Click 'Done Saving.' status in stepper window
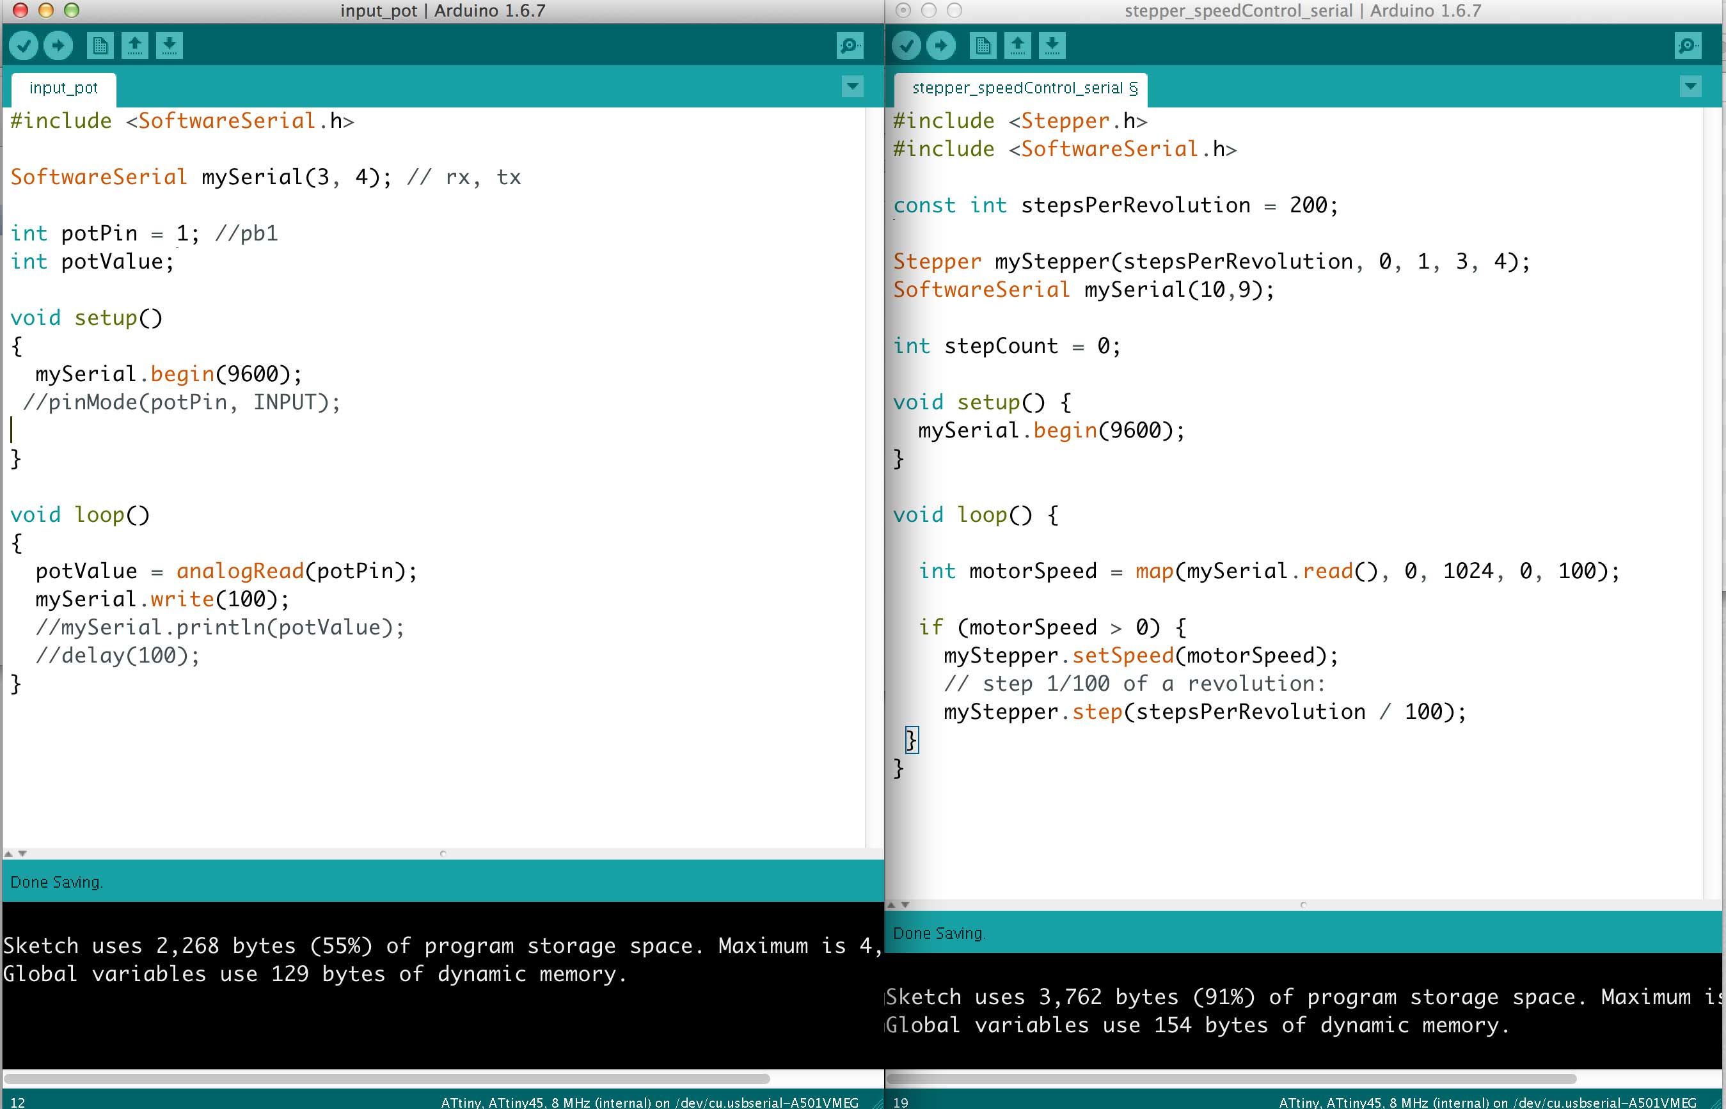The height and width of the screenshot is (1109, 1726). pyautogui.click(x=939, y=933)
